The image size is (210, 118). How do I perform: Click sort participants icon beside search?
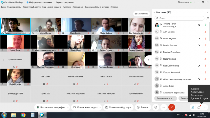click(x=207, y=18)
